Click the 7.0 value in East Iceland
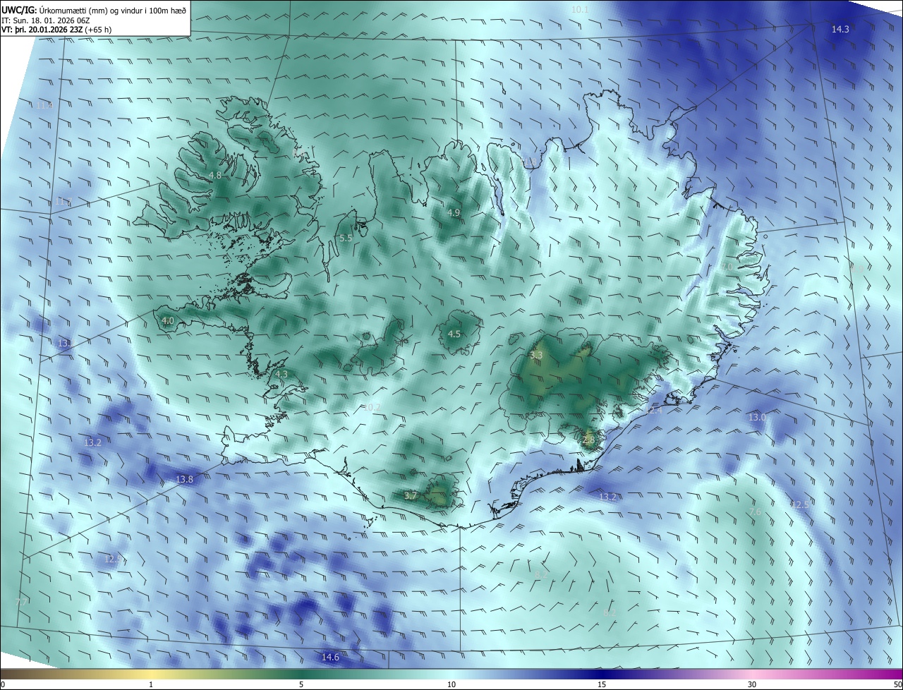Image resolution: width=903 pixels, height=690 pixels. 726,266
